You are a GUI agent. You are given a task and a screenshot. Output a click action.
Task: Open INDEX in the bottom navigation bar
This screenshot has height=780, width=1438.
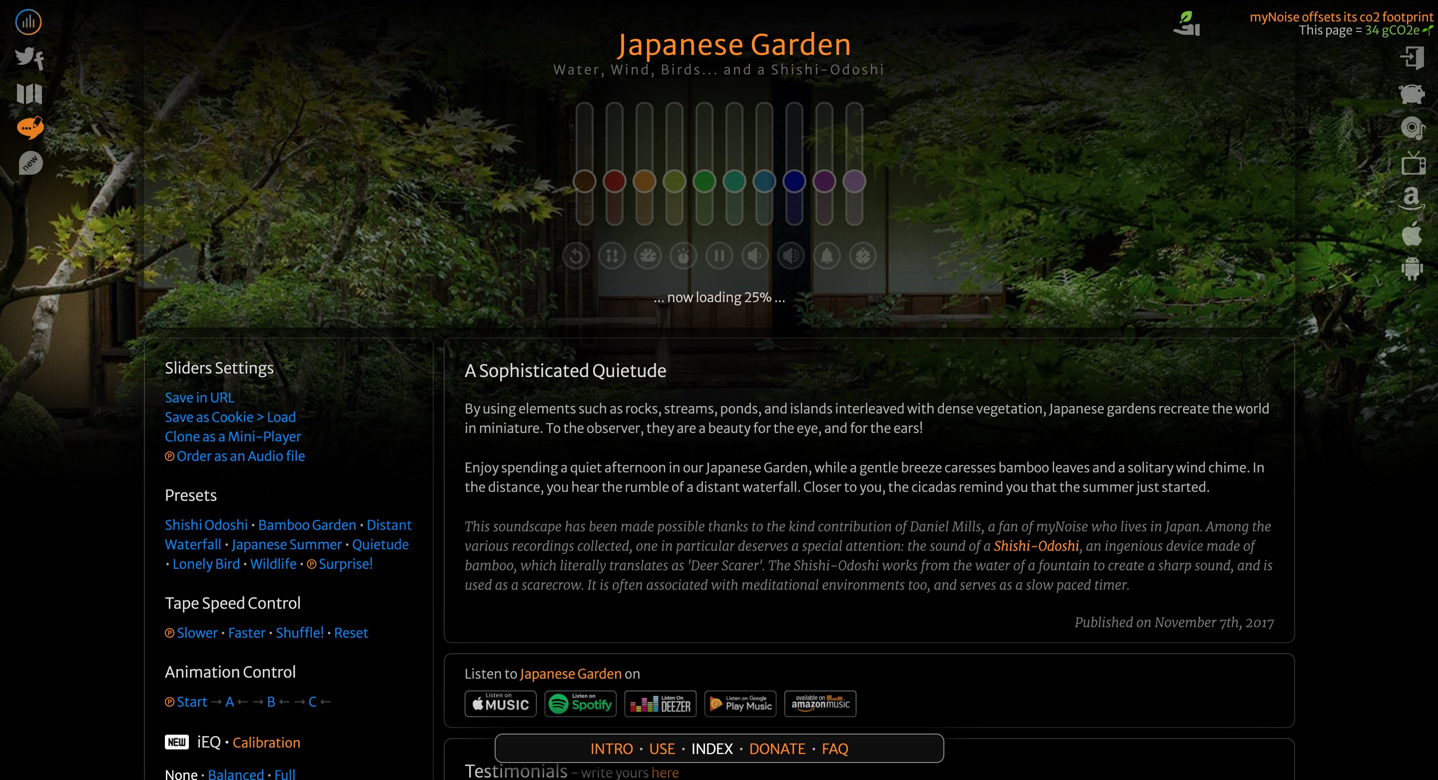[712, 749]
